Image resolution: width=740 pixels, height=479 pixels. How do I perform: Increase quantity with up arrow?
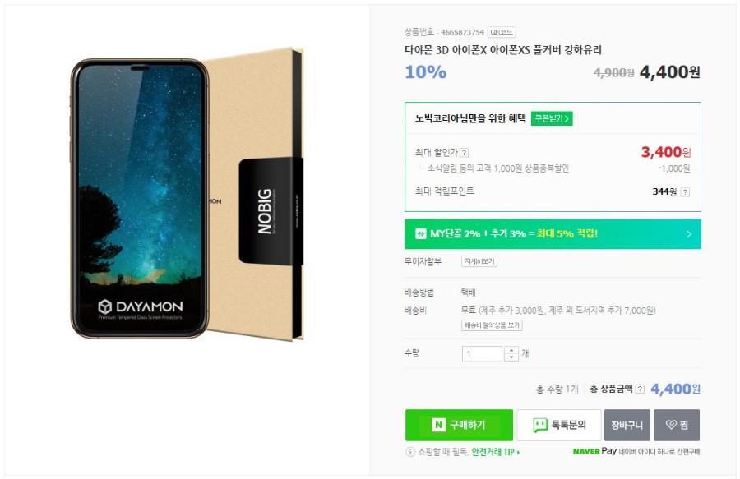(x=511, y=350)
